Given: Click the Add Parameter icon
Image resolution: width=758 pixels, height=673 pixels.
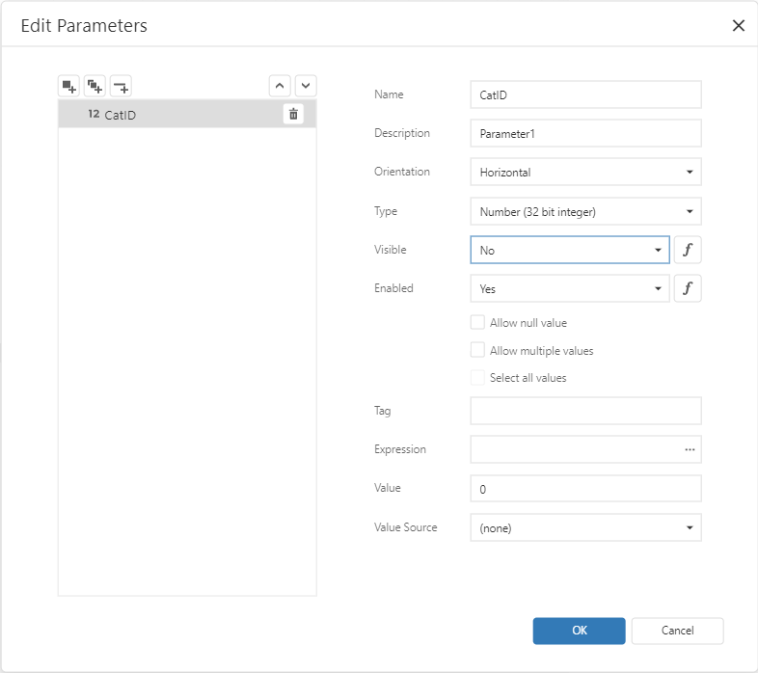Looking at the screenshot, I should click(x=68, y=86).
